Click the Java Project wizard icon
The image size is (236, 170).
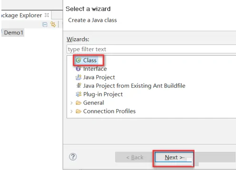click(x=78, y=77)
